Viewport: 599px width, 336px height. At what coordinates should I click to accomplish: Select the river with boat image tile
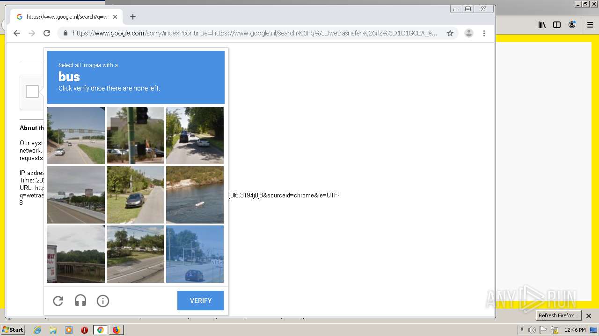pyautogui.click(x=195, y=195)
